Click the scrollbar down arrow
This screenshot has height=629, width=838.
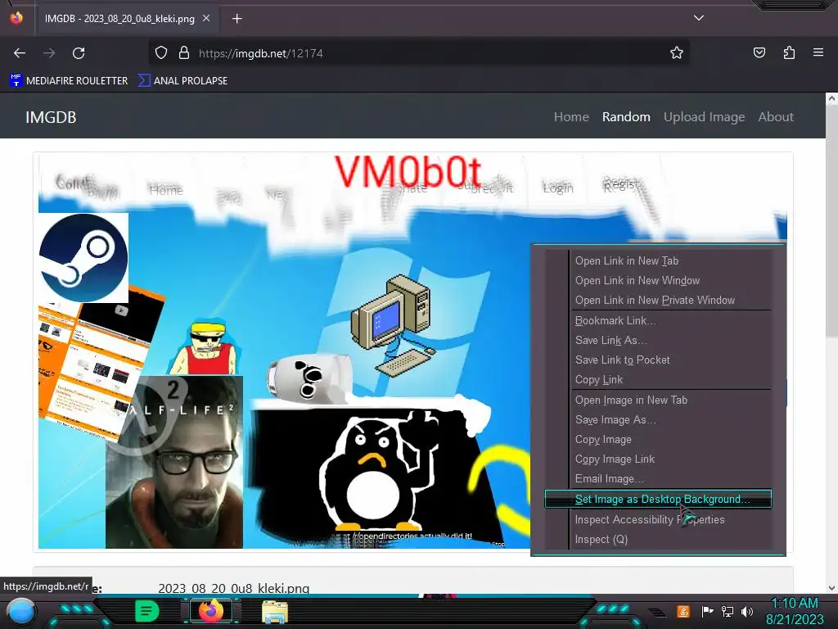point(831,588)
